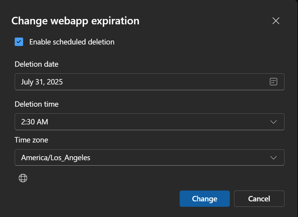Viewport: 298px width, 217px height.
Task: Click the Change webapp expiration title
Action: tap(75, 21)
